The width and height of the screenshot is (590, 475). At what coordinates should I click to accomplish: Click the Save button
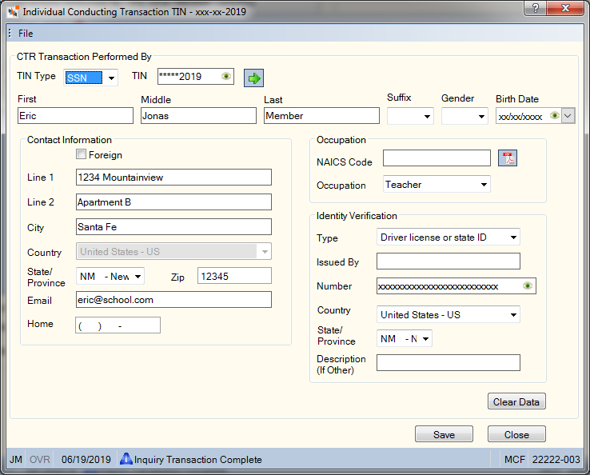tap(444, 434)
